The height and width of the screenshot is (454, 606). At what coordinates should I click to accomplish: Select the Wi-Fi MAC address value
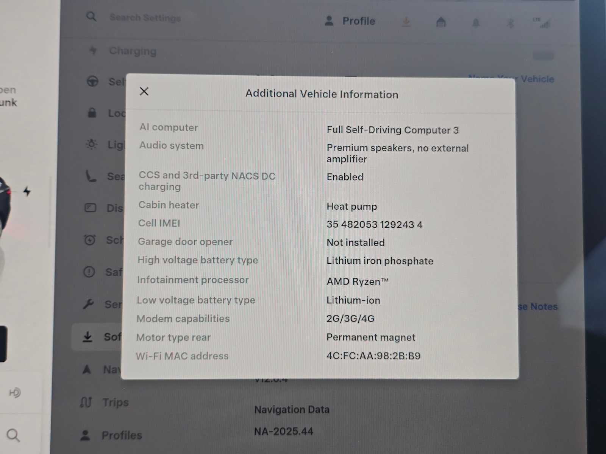click(373, 356)
